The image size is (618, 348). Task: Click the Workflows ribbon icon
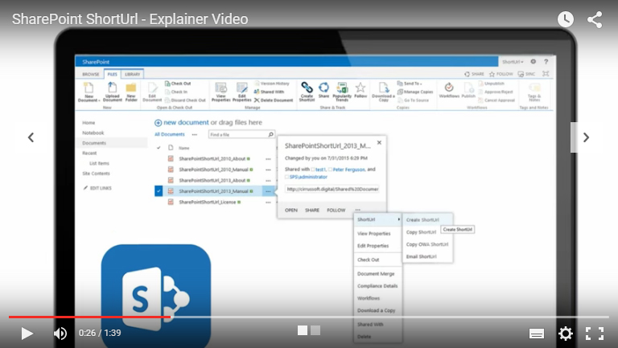(x=449, y=90)
